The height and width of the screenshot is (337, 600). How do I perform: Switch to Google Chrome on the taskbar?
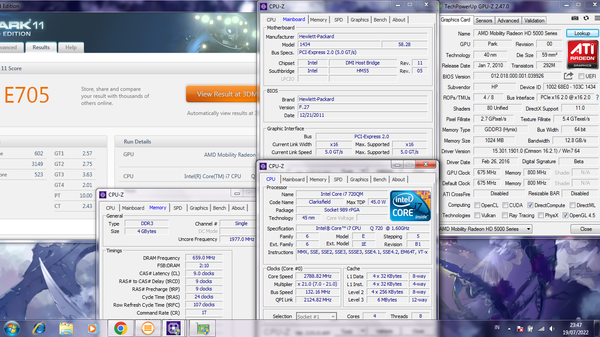tap(121, 328)
